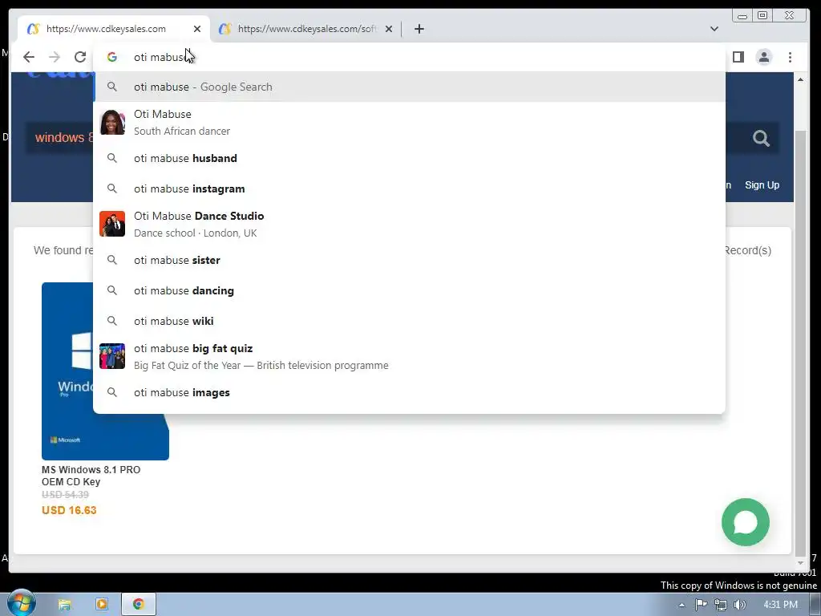Open the side panel icon
821x616 pixels.
pyautogui.click(x=738, y=57)
